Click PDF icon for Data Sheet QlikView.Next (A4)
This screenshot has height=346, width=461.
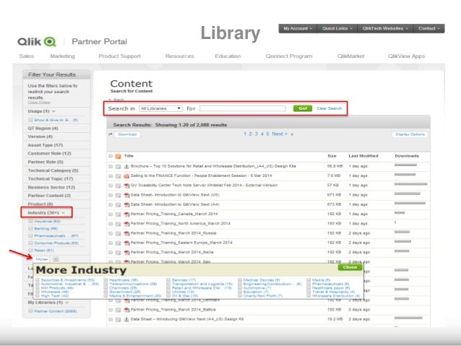click(x=126, y=204)
